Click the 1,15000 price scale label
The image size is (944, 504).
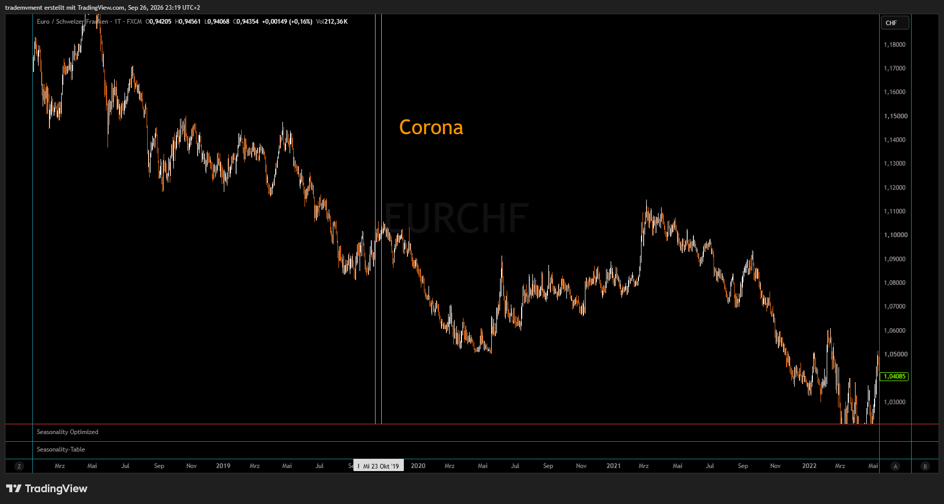[x=896, y=116]
